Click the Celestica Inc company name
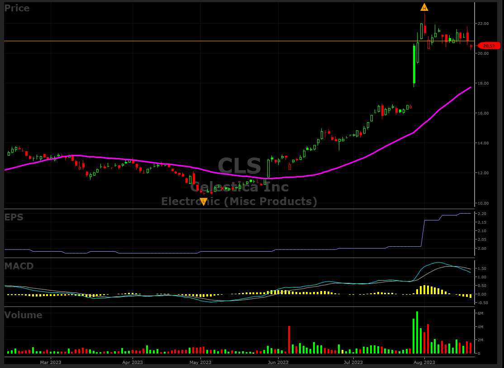504x368 pixels. click(x=239, y=186)
